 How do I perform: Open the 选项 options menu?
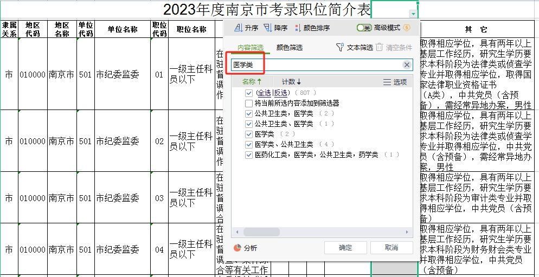point(387,82)
